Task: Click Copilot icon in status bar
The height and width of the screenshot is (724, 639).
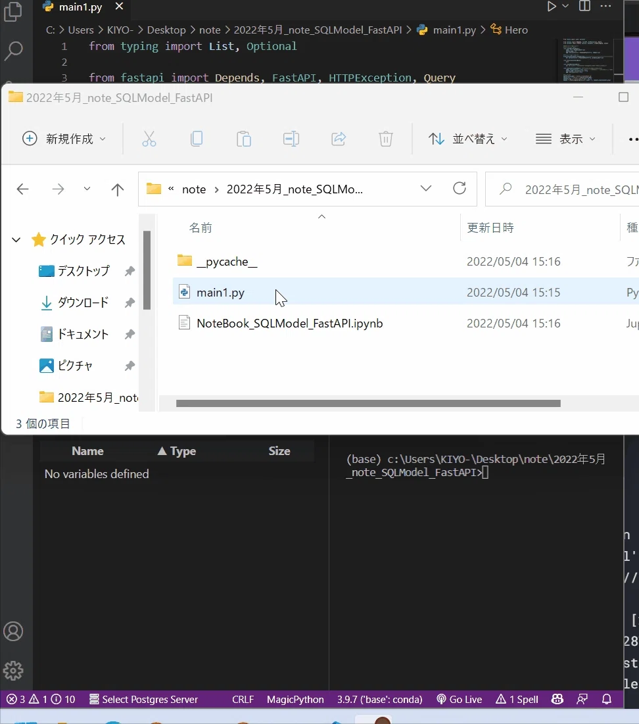Action: click(x=557, y=699)
